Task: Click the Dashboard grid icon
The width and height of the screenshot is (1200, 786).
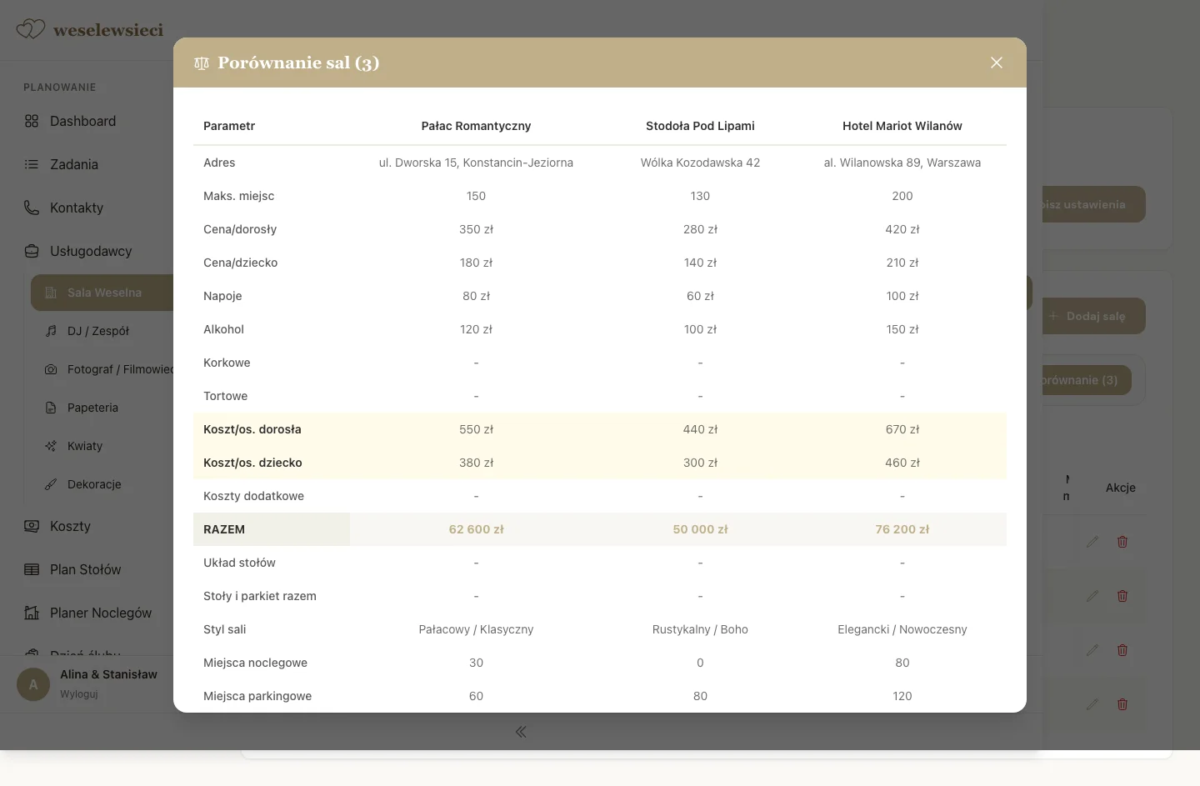Action: point(32,121)
